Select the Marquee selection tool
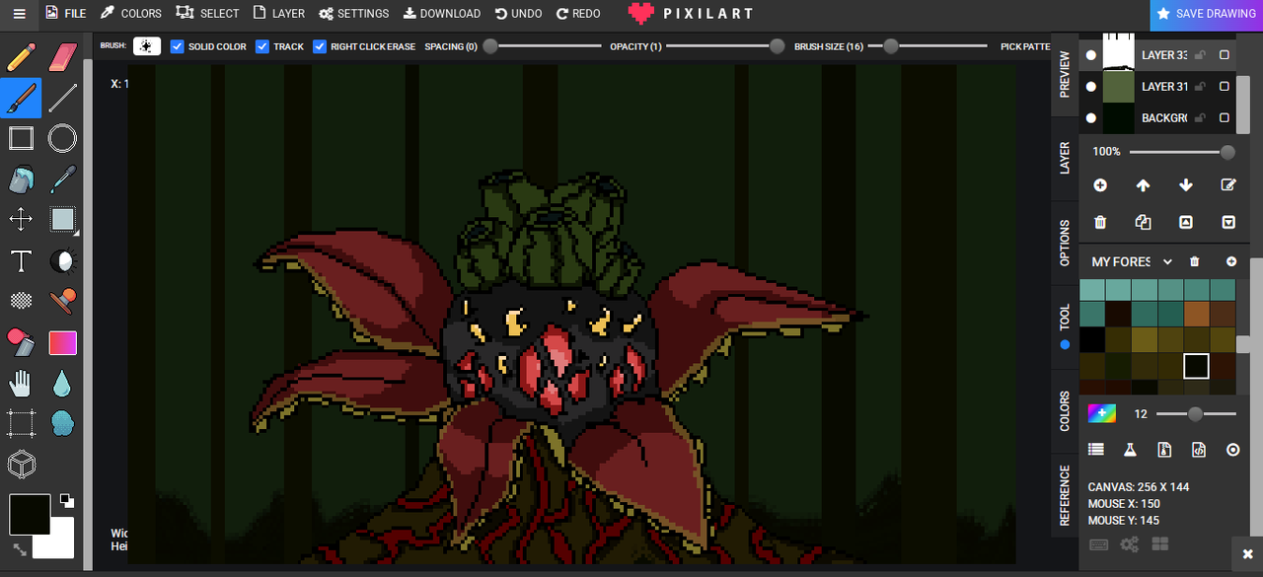 [21, 424]
